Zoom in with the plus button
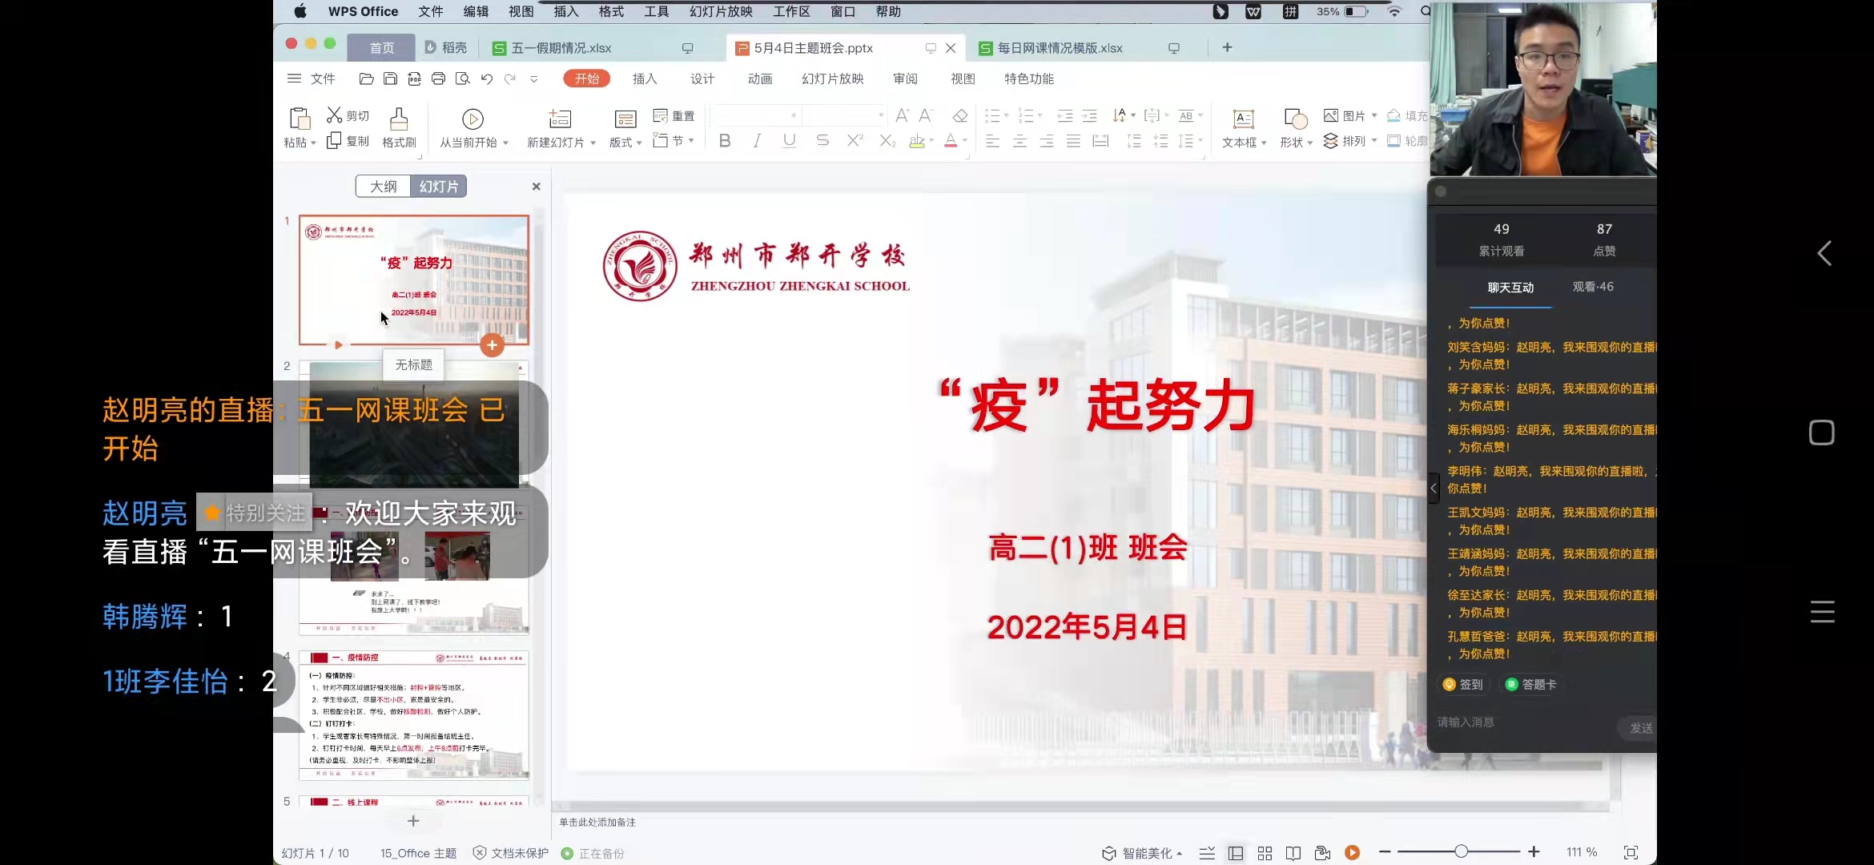Screen dimensions: 1874x865 (1534, 852)
